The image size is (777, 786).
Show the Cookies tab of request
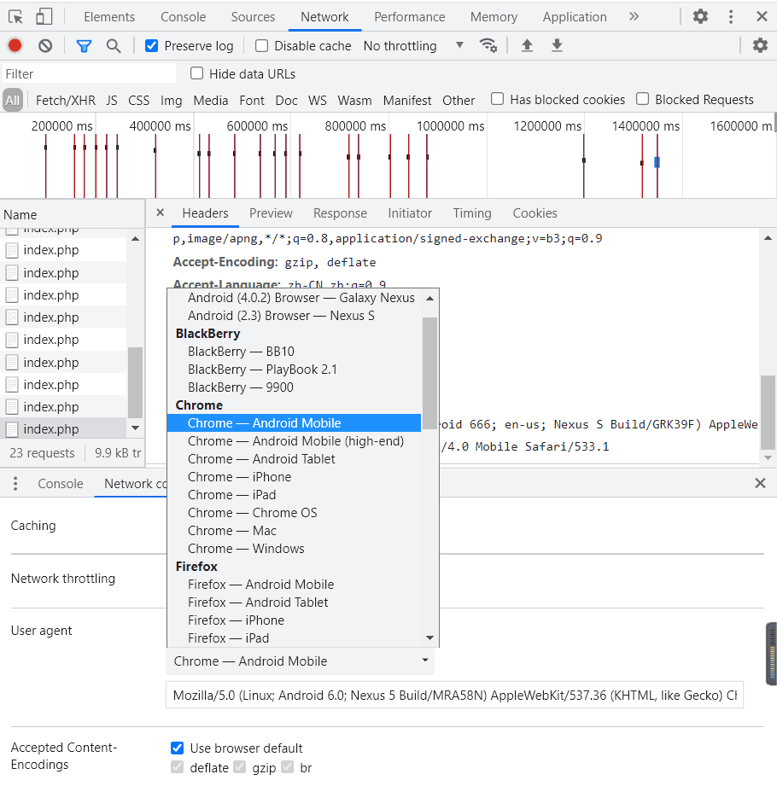click(x=535, y=213)
